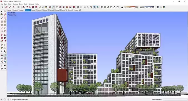The height and width of the screenshot is (101, 188).
Task: Select the Dimensions tool in the left palette
Action: [5, 45]
